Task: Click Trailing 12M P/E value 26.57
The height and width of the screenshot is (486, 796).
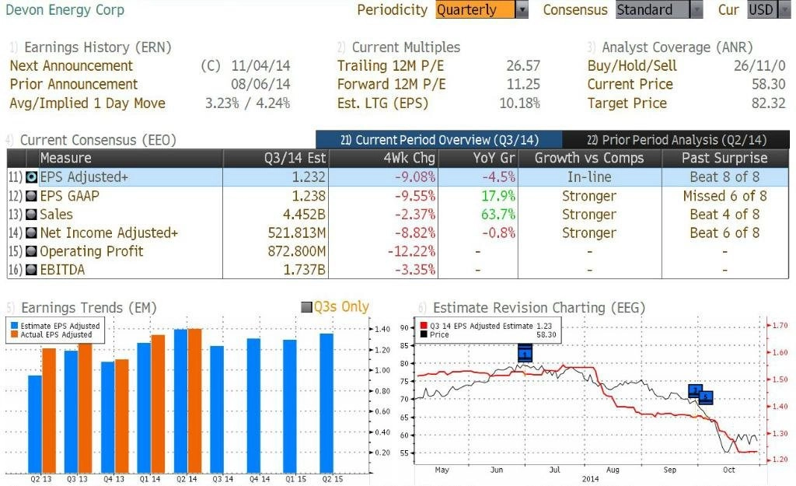Action: [523, 66]
